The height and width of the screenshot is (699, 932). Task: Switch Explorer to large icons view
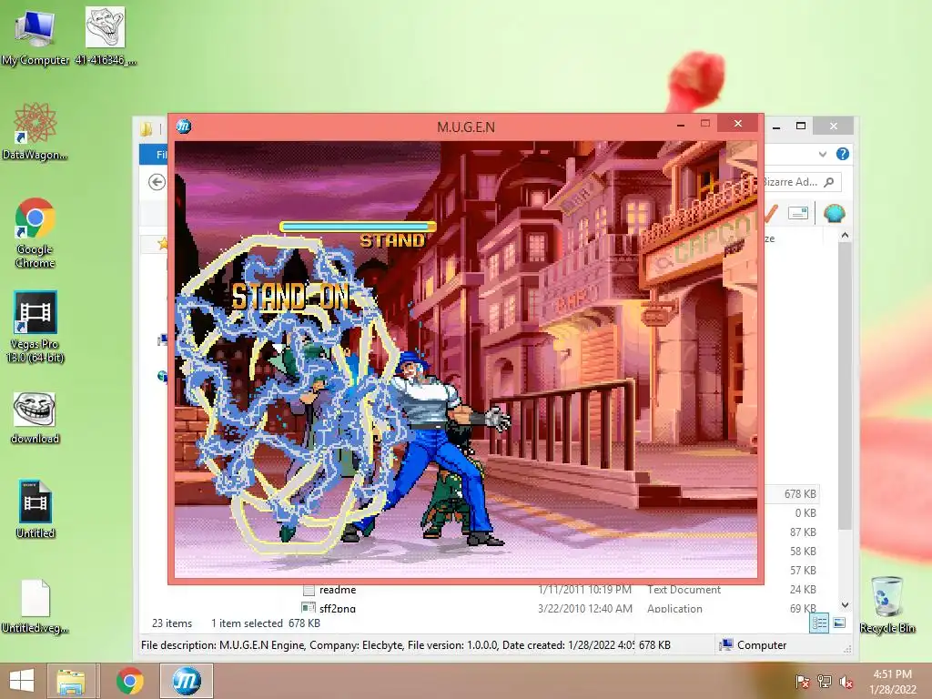[x=839, y=623]
